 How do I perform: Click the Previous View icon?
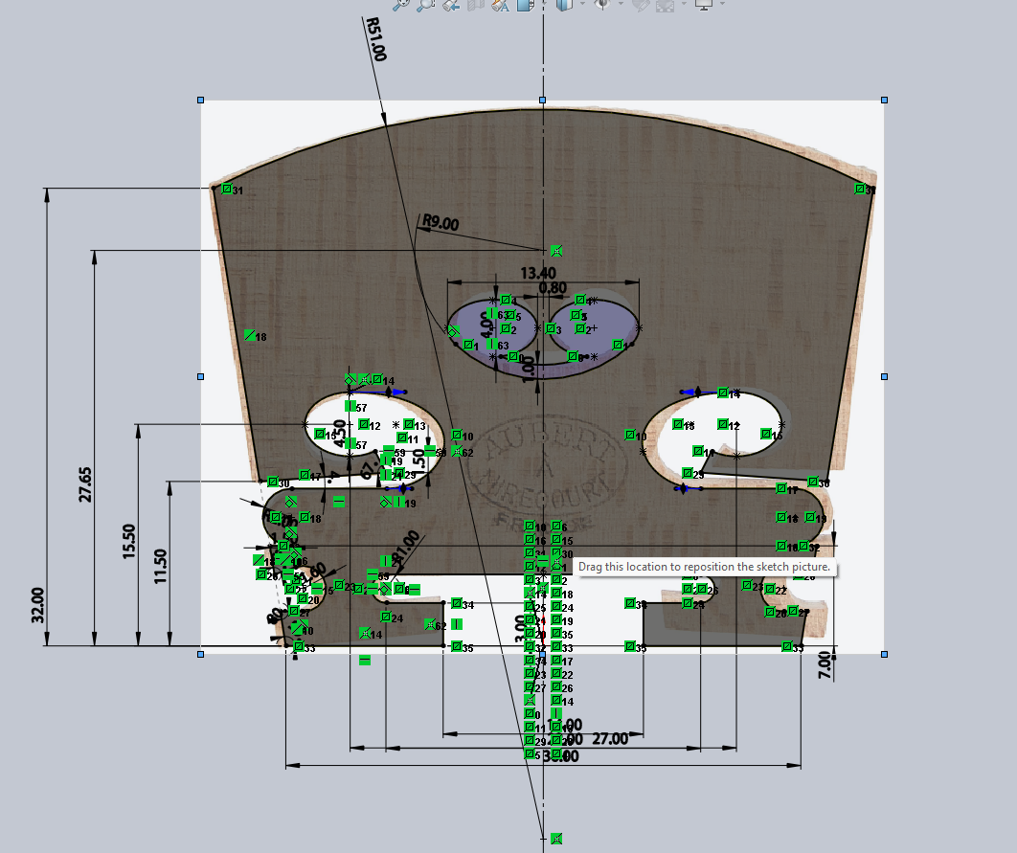coord(452,5)
